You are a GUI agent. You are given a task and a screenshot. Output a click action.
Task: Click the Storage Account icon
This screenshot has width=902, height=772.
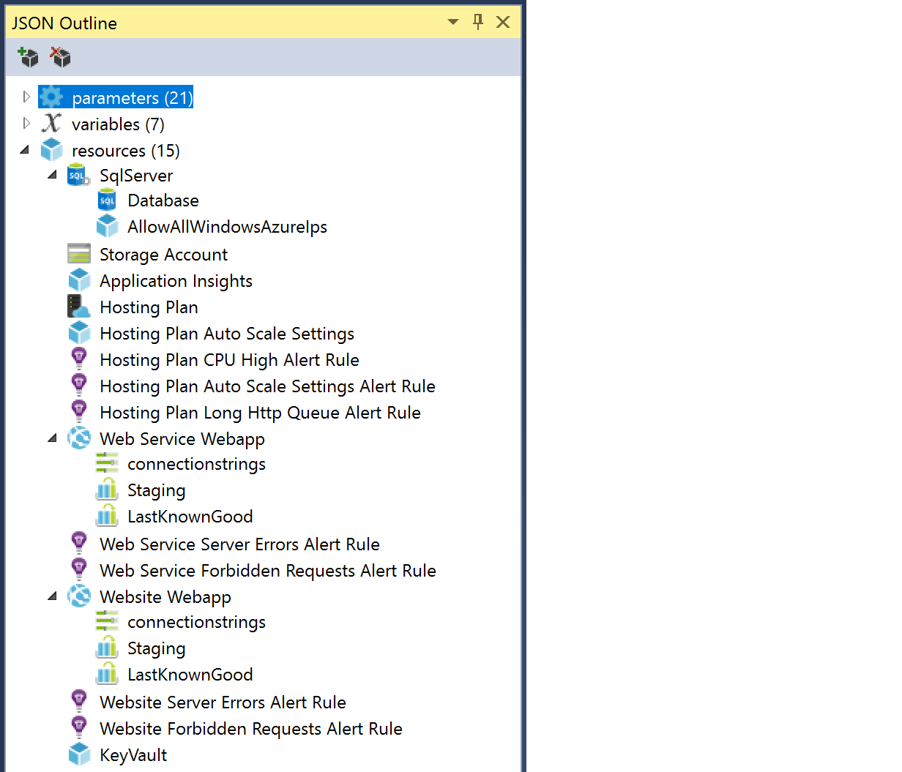[78, 254]
